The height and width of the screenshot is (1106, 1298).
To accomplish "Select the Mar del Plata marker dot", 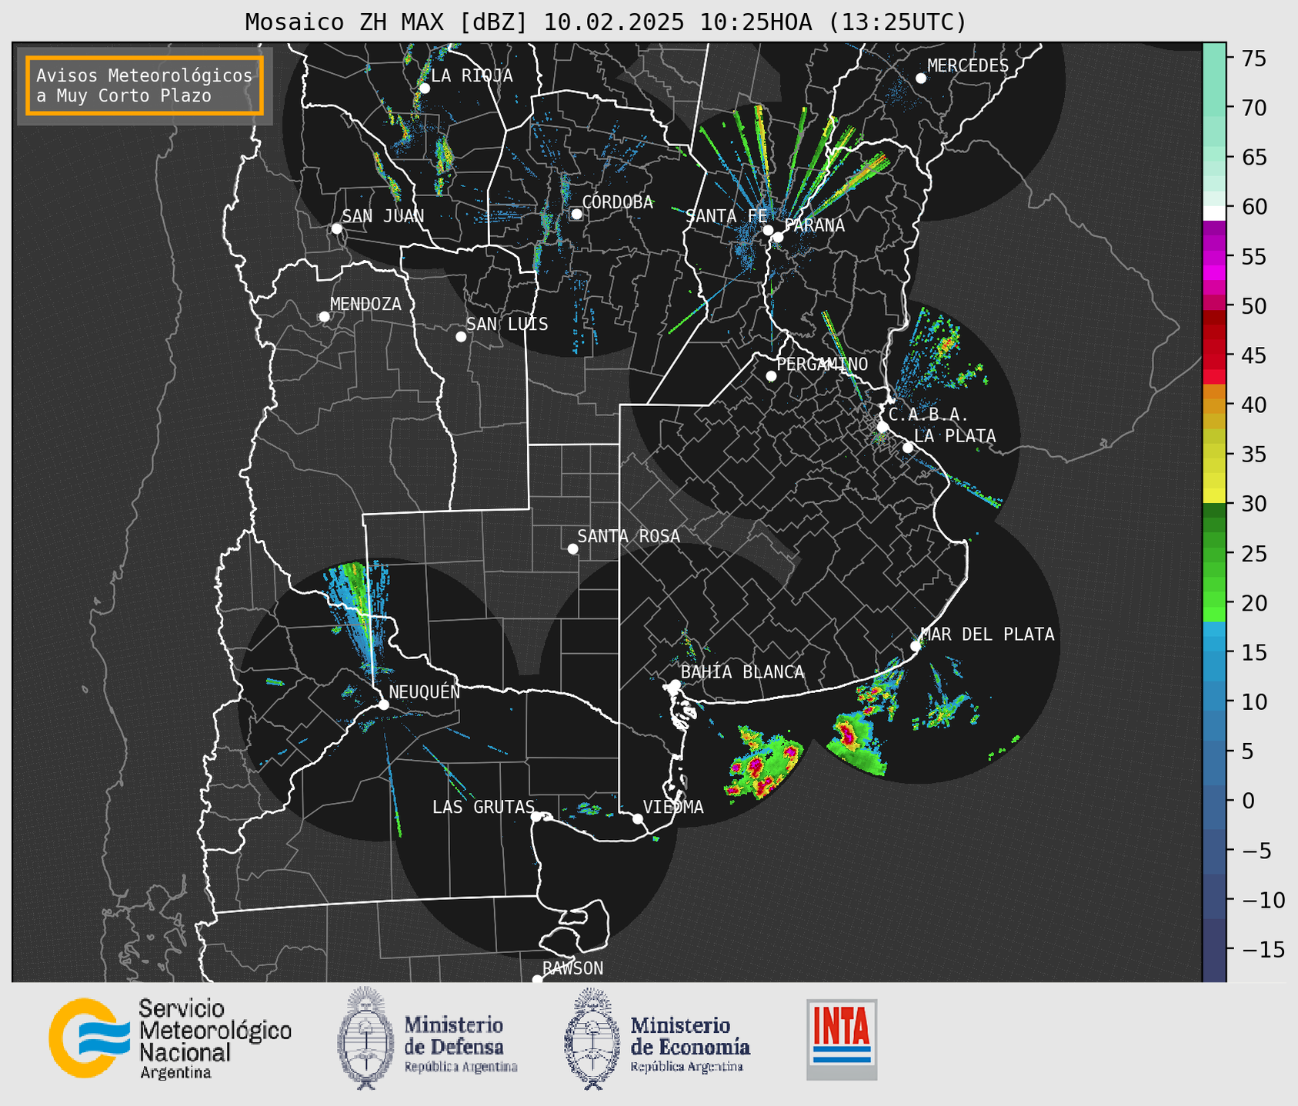I will [x=916, y=646].
